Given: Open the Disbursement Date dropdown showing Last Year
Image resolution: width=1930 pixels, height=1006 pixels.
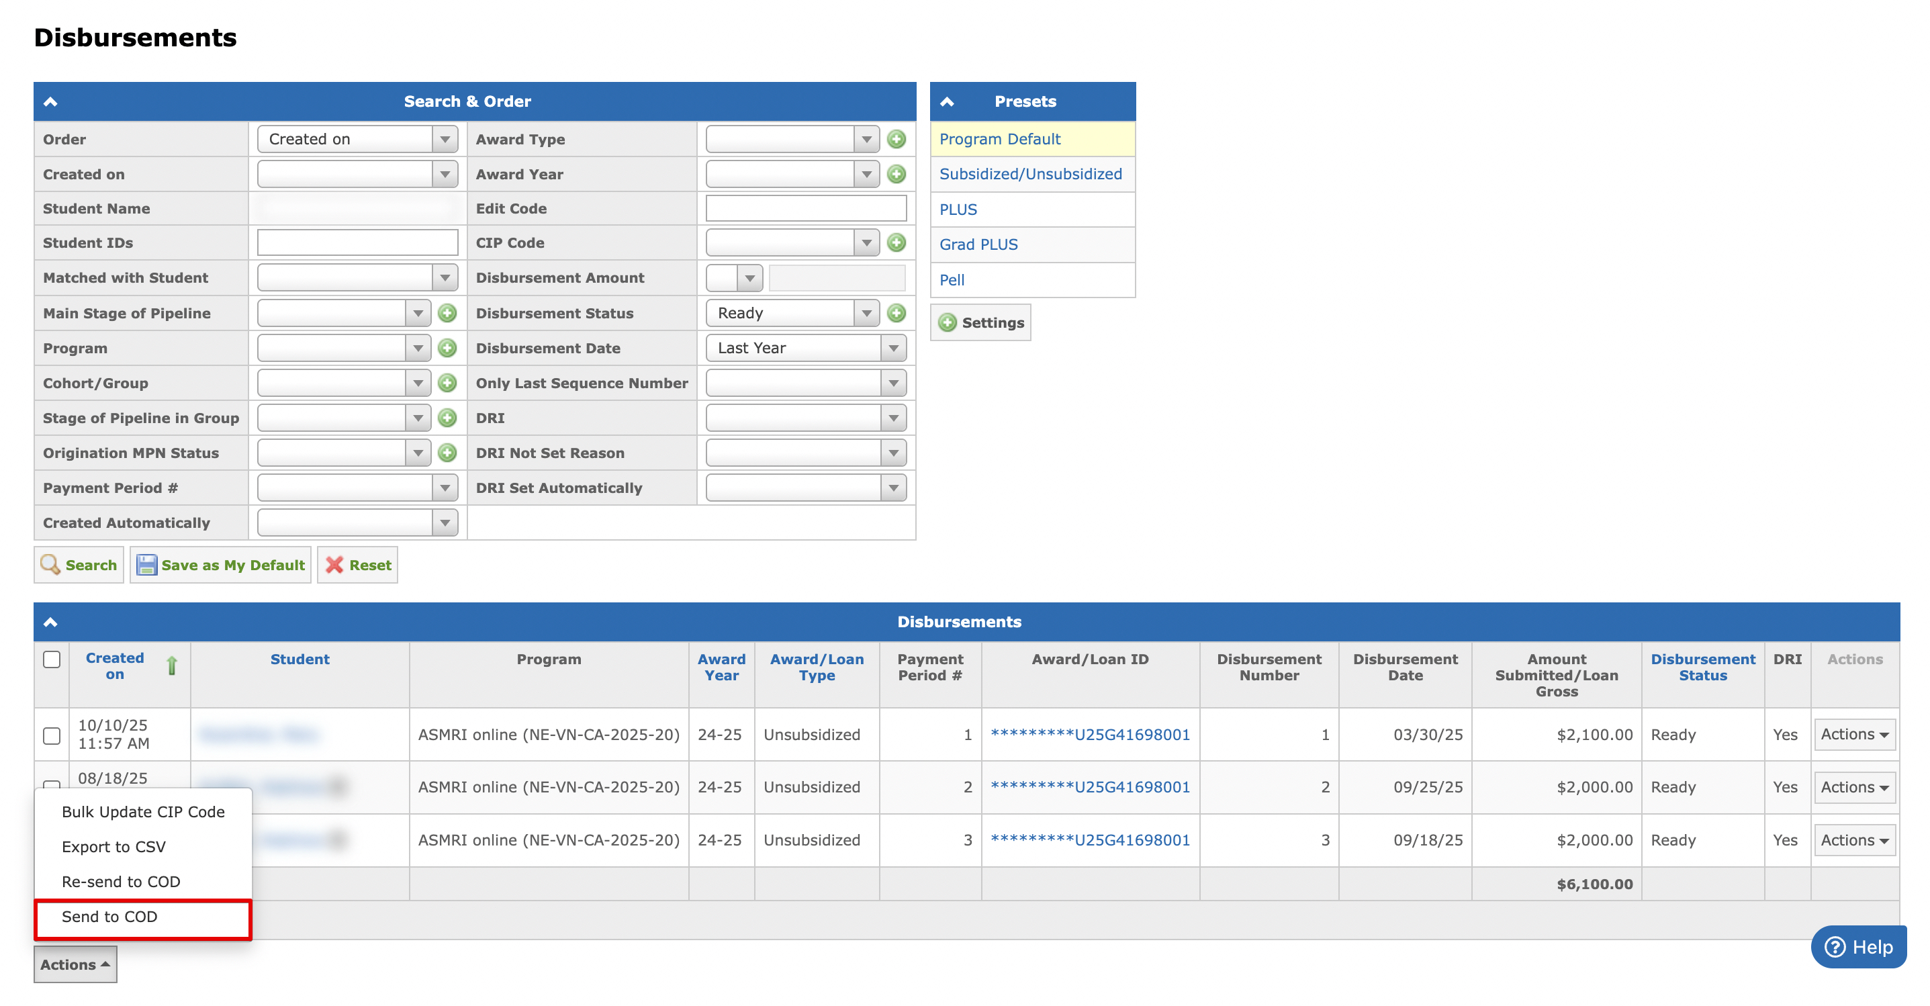Looking at the screenshot, I should (806, 349).
